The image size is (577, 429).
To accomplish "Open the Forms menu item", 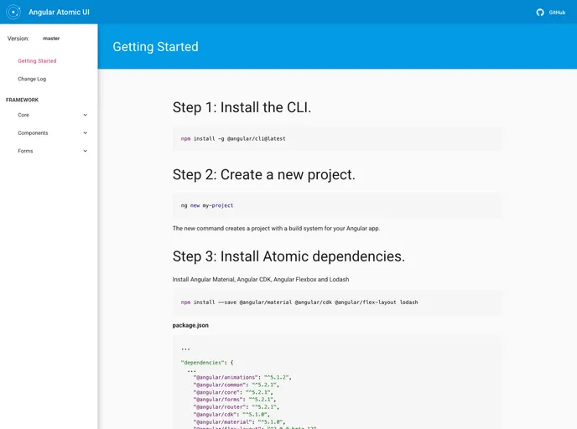I will coord(25,151).
